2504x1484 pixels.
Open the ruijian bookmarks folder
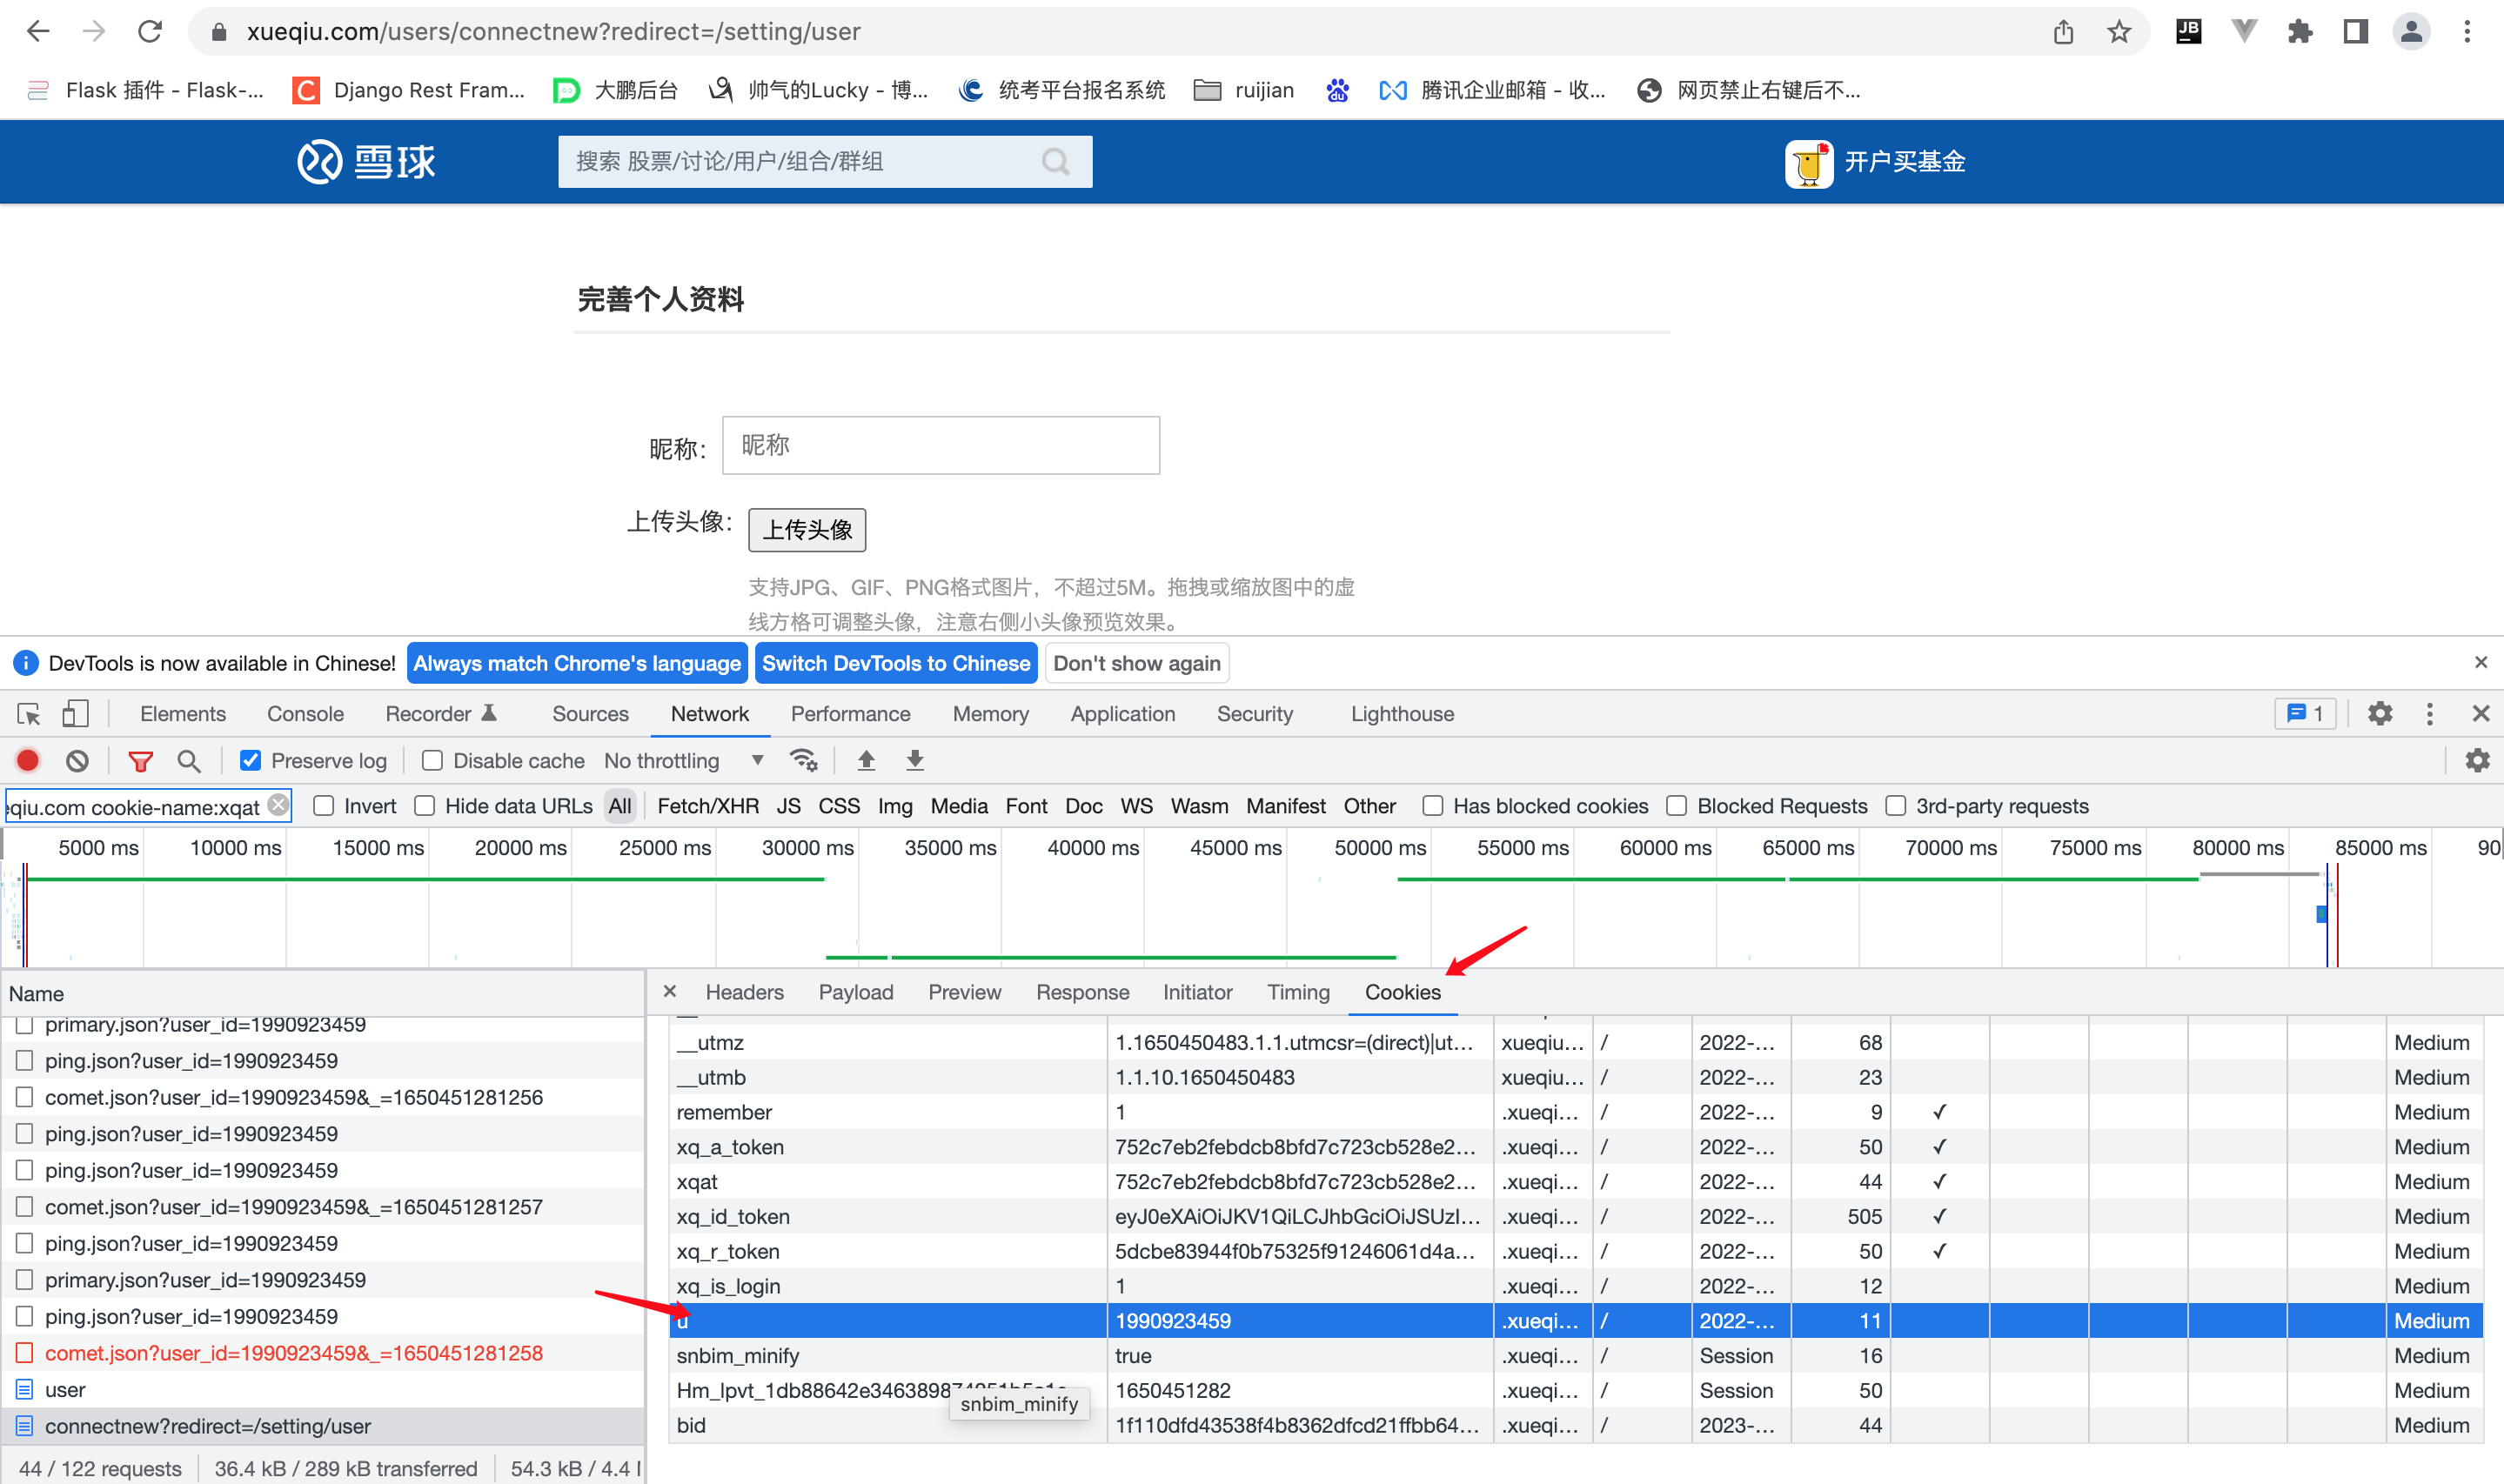click(x=1244, y=90)
